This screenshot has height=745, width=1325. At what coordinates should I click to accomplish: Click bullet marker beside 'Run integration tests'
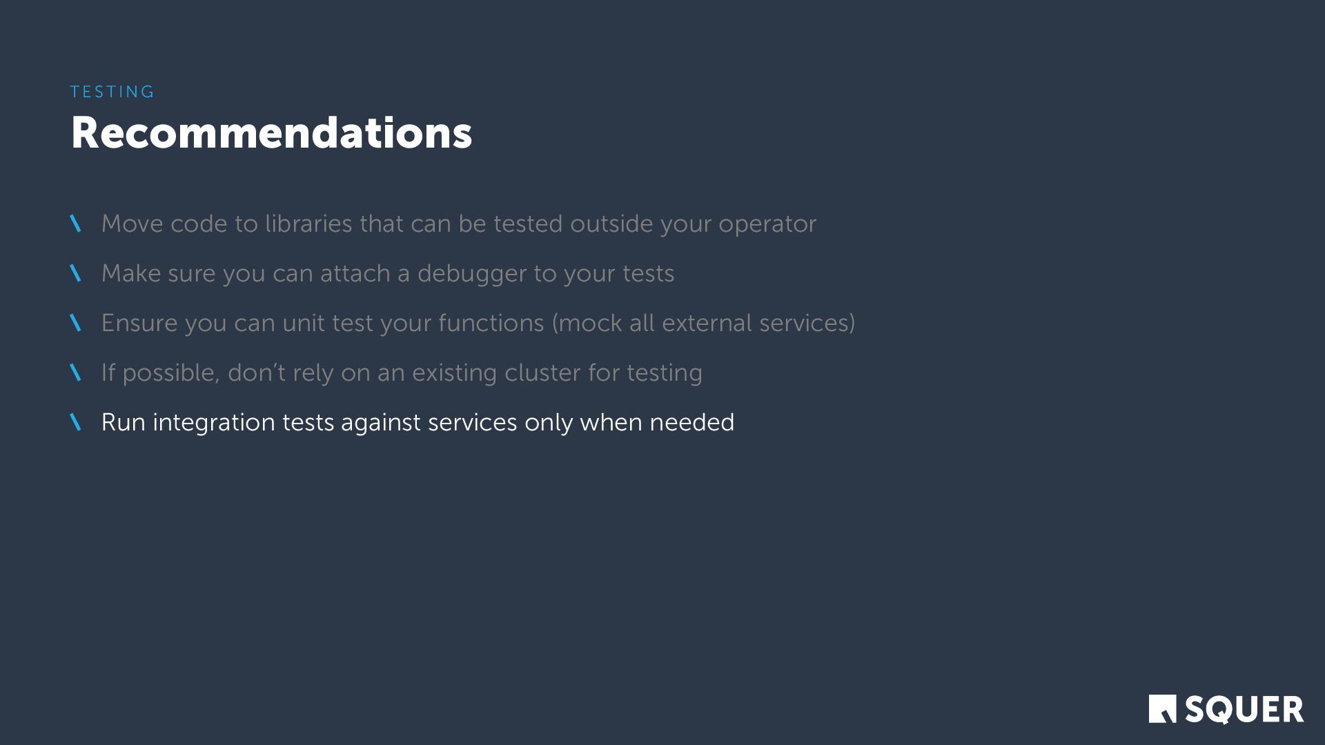pyautogui.click(x=76, y=422)
